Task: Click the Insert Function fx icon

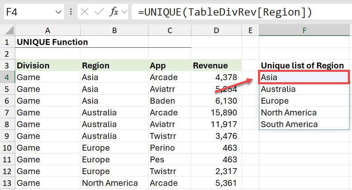Action: click(x=114, y=12)
